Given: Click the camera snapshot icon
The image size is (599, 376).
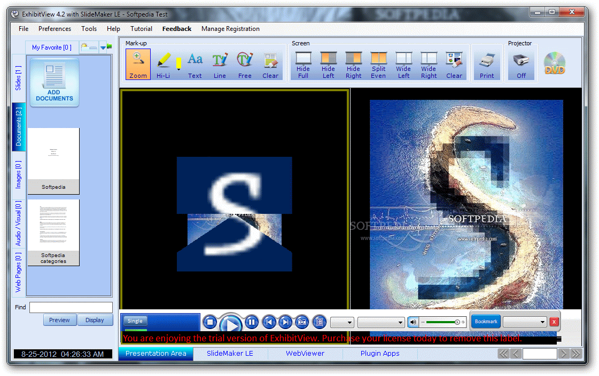Looking at the screenshot, I should click(302, 322).
